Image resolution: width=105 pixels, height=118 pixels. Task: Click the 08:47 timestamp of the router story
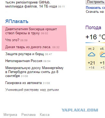click(x=48, y=54)
